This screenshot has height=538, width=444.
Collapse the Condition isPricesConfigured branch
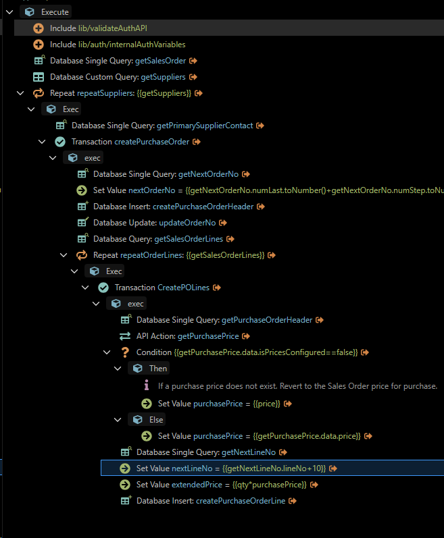coord(107,352)
